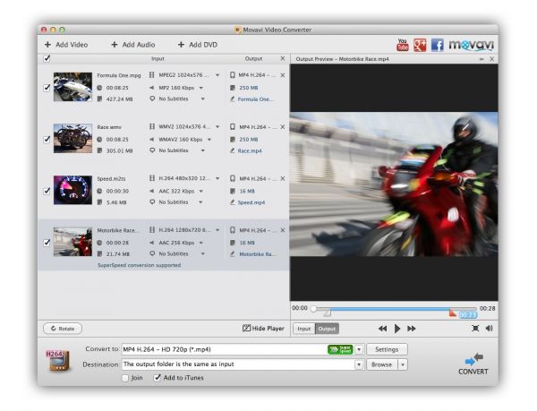
Task: Click the rewind playback icon
Action: coord(383,329)
